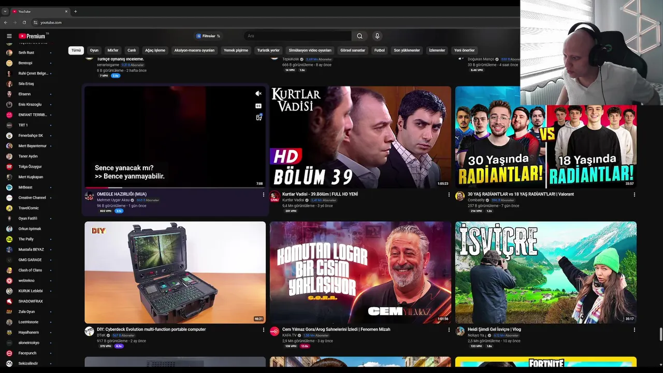The height and width of the screenshot is (373, 663).
Task: Expand the browser tab search dropdown
Action: click(x=5, y=11)
